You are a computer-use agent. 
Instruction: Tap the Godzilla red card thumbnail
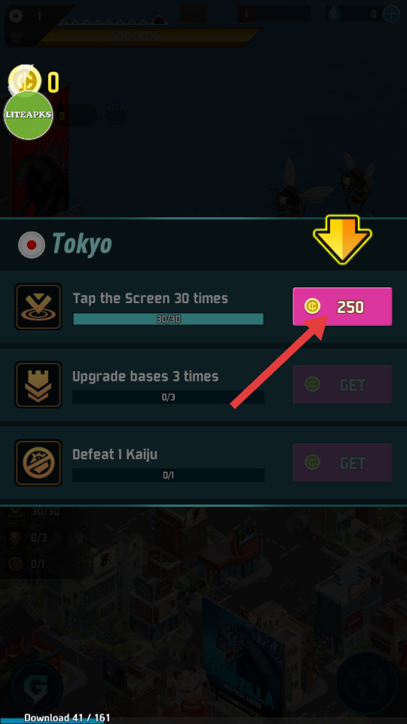tap(41, 150)
